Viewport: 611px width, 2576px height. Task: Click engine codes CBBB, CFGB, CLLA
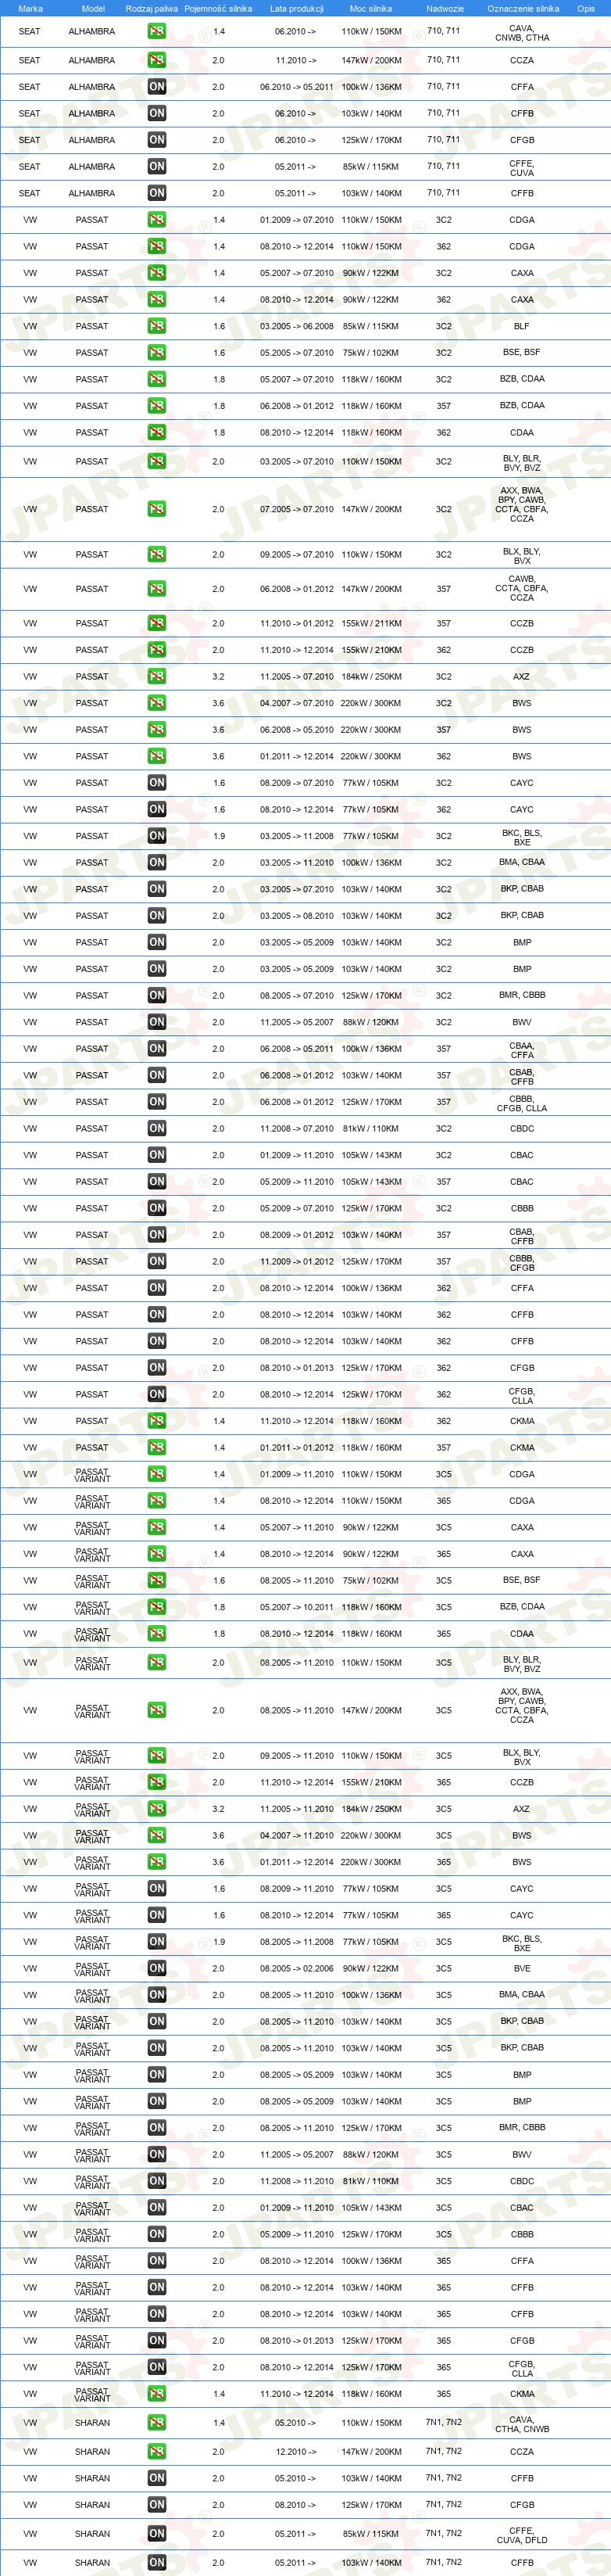click(522, 1103)
